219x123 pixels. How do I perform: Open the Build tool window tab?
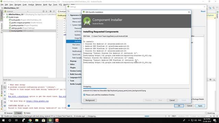[x=18, y=113]
